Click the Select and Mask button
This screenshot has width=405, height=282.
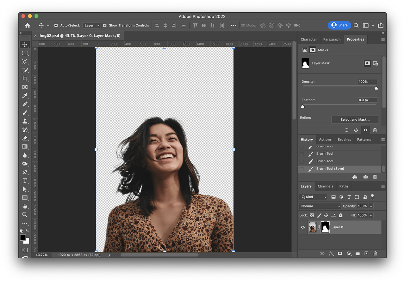pos(355,120)
